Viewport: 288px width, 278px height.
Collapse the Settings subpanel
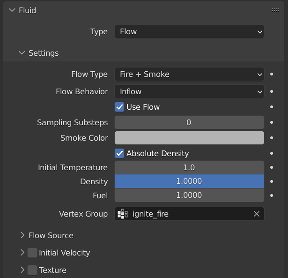(22, 53)
